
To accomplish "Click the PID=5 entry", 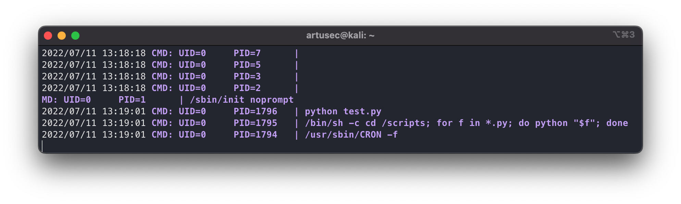I will point(247,65).
